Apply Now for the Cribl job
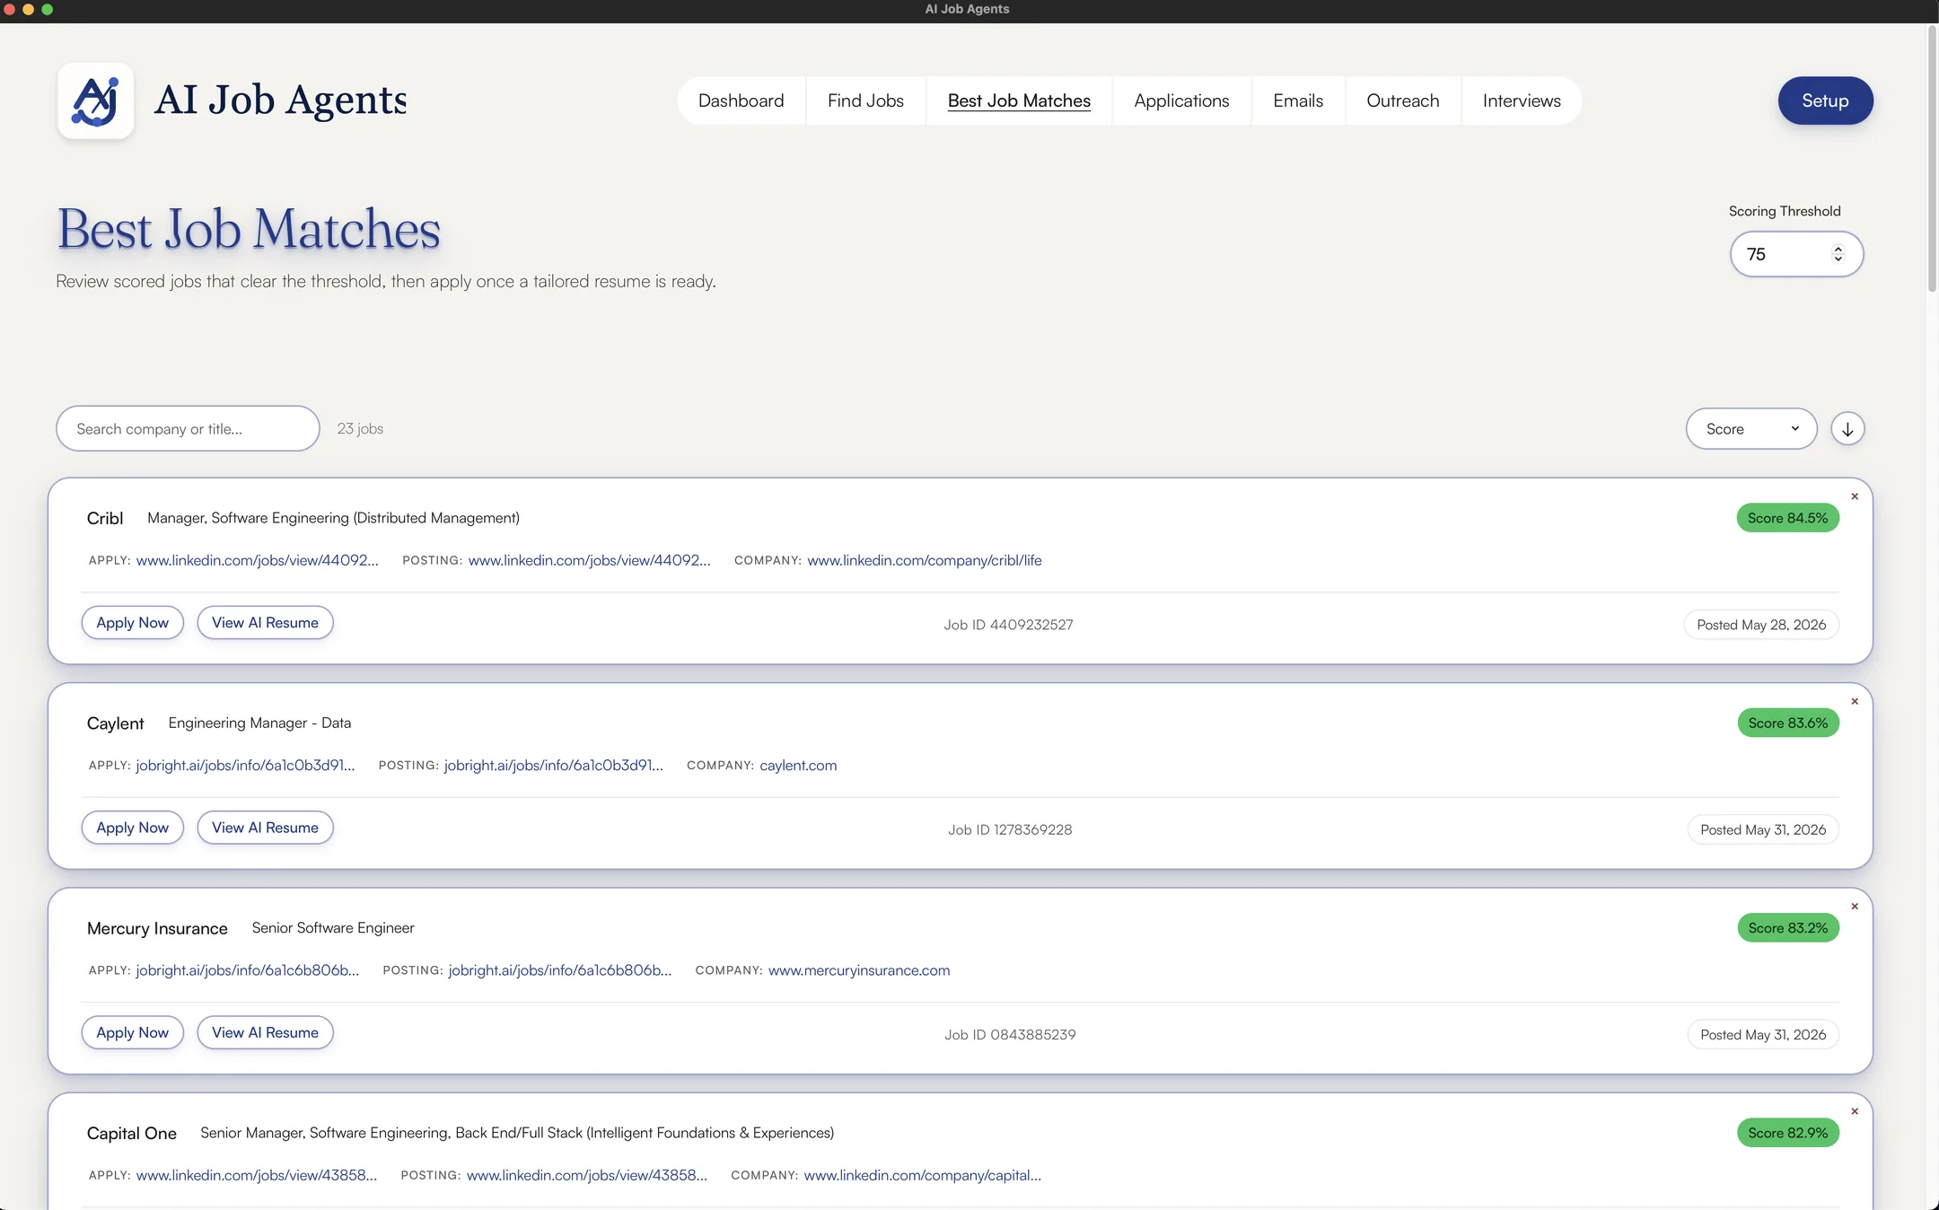1939x1210 pixels. (x=132, y=623)
